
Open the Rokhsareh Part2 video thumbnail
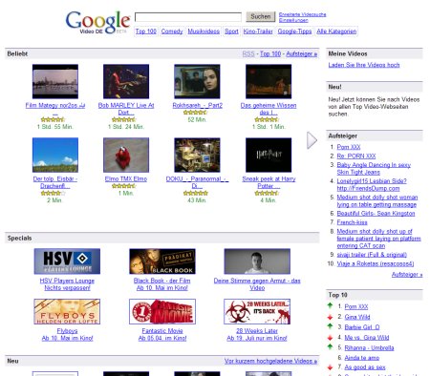[x=197, y=81]
